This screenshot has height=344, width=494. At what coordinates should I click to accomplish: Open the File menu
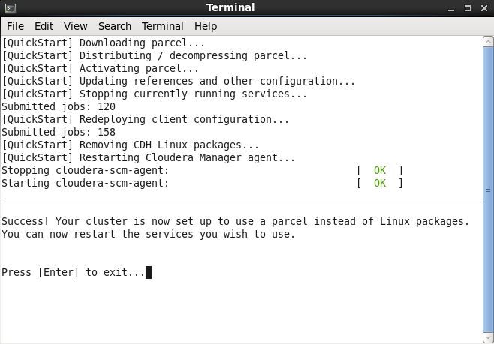(15, 26)
